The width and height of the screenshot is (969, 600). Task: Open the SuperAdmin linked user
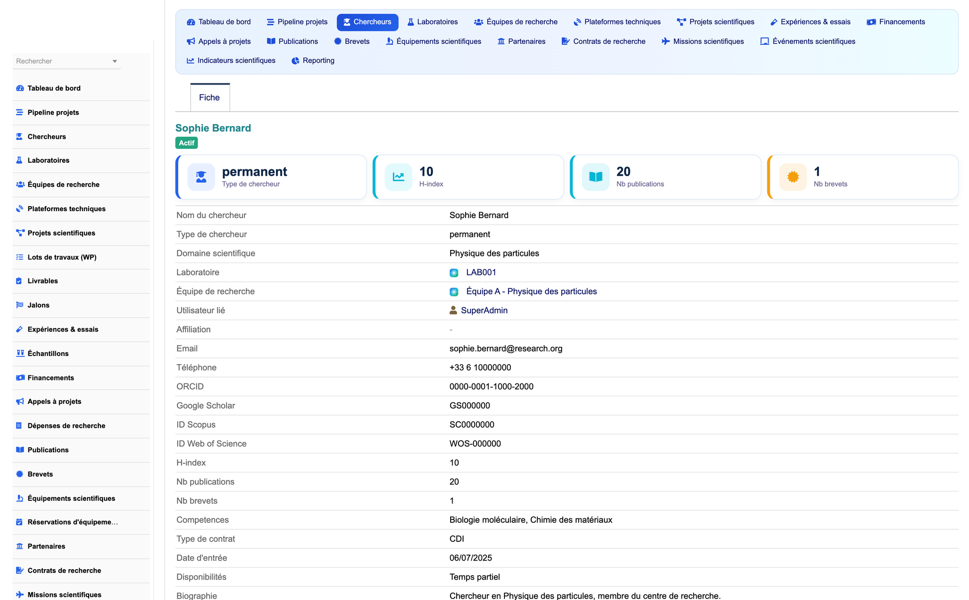coord(484,310)
